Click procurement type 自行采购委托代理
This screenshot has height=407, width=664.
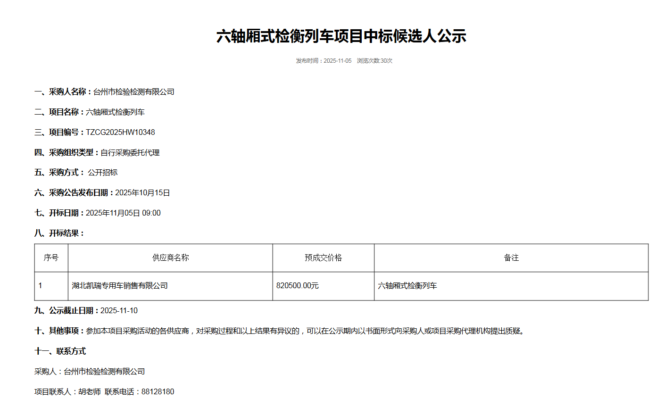pos(130,153)
